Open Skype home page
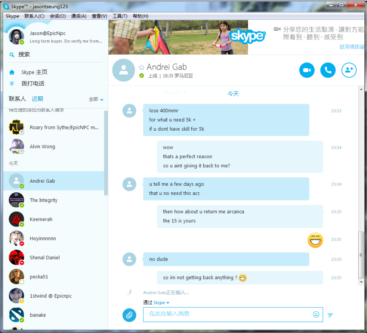This screenshot has width=367, height=333. pyautogui.click(x=34, y=72)
